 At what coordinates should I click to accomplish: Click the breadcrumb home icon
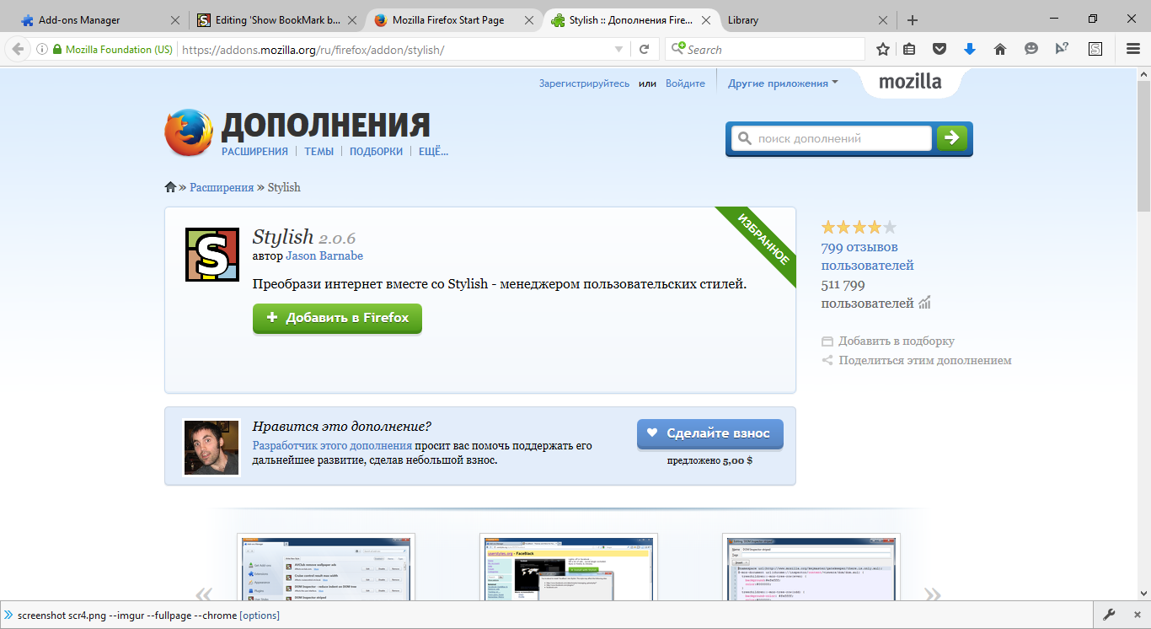coord(169,186)
